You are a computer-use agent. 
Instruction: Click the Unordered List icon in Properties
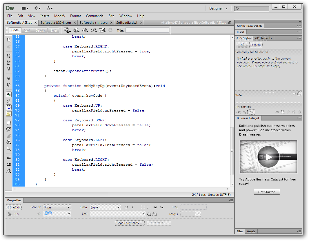[x=143, y=207]
